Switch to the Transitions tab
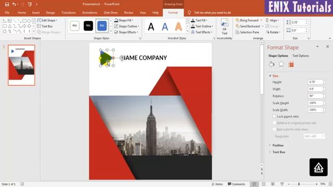Viewport: 333px width, 187px height. (69, 12)
